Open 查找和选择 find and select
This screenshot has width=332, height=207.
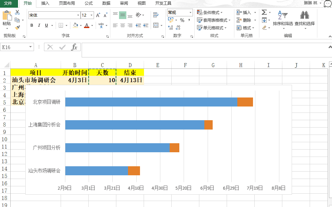coord(305,19)
